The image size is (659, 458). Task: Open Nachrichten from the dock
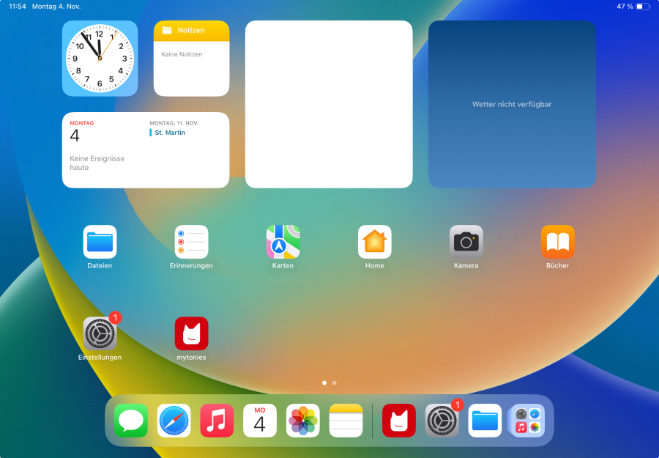[131, 420]
